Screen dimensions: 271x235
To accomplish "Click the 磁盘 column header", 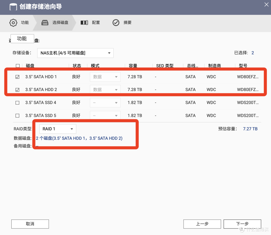I will click(x=30, y=66).
